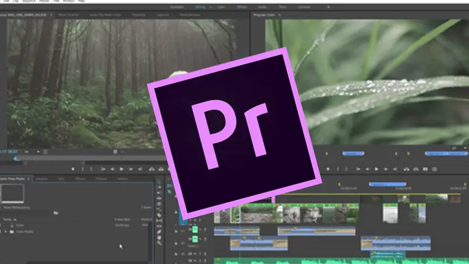The width and height of the screenshot is (469, 264).
Task: Open the Media Browser tab
Action: (190, 15)
